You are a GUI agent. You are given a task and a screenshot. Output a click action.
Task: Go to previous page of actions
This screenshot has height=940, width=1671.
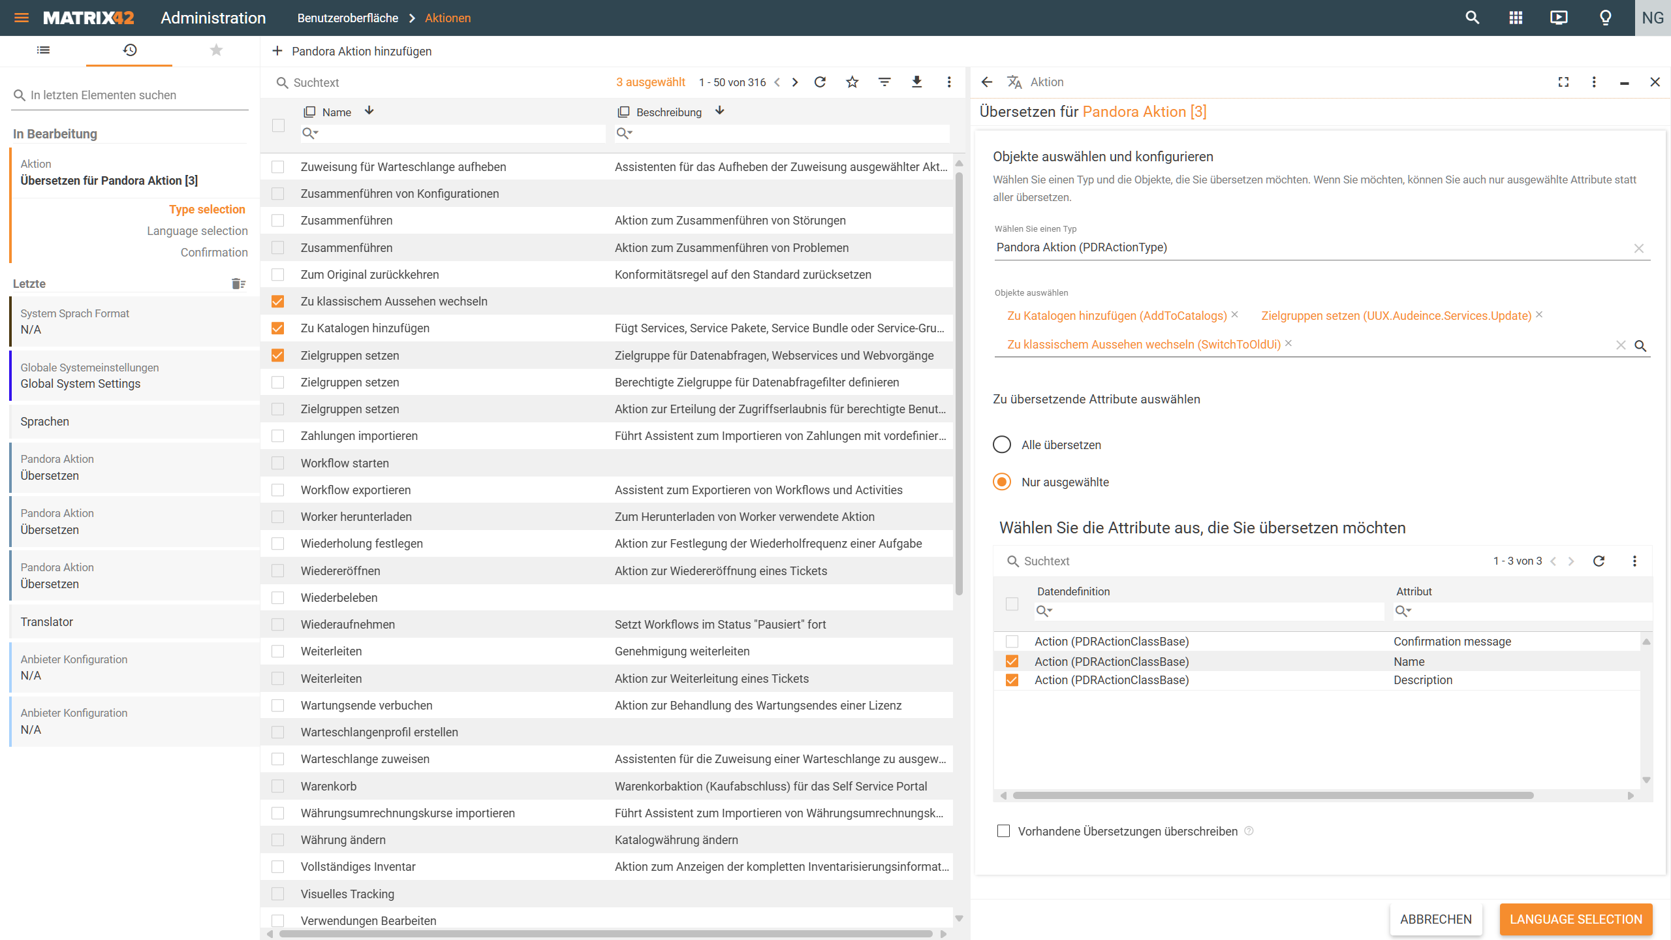(x=777, y=82)
